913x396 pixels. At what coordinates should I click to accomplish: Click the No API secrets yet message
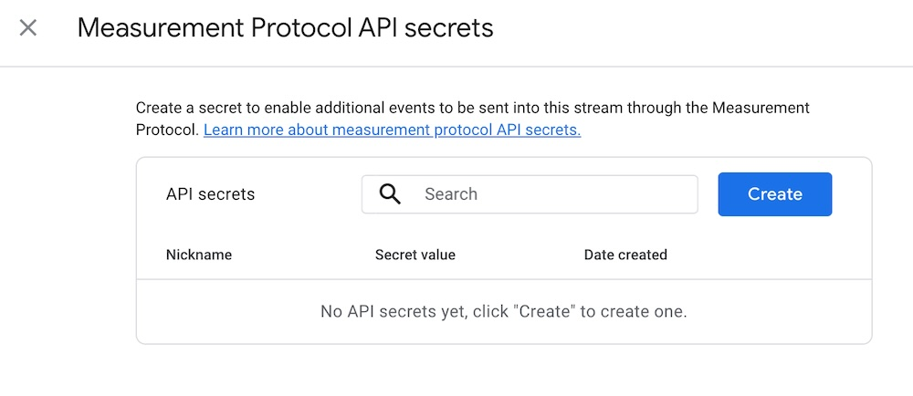point(503,312)
